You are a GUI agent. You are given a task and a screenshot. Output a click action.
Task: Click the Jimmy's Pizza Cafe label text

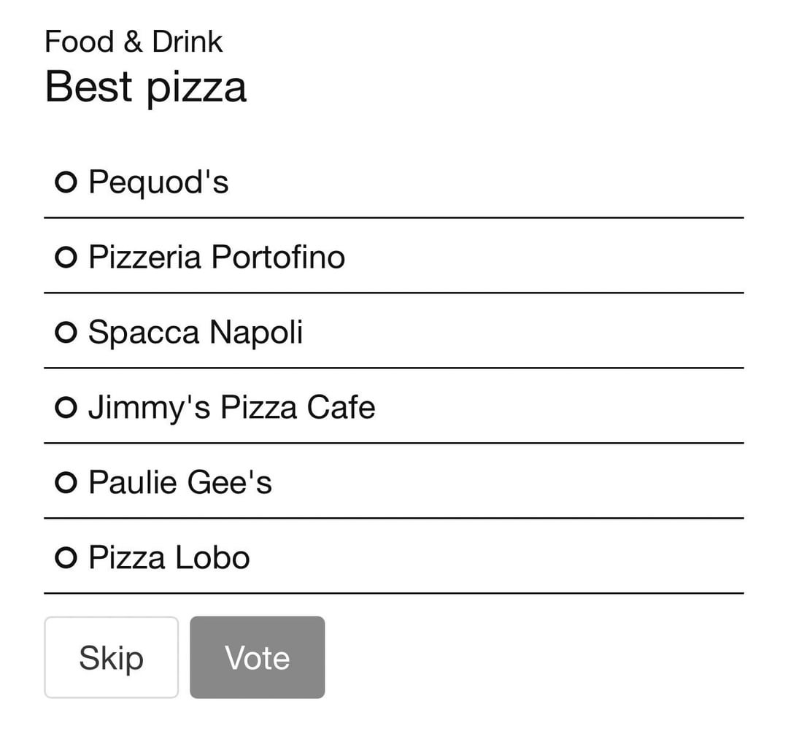(x=232, y=408)
